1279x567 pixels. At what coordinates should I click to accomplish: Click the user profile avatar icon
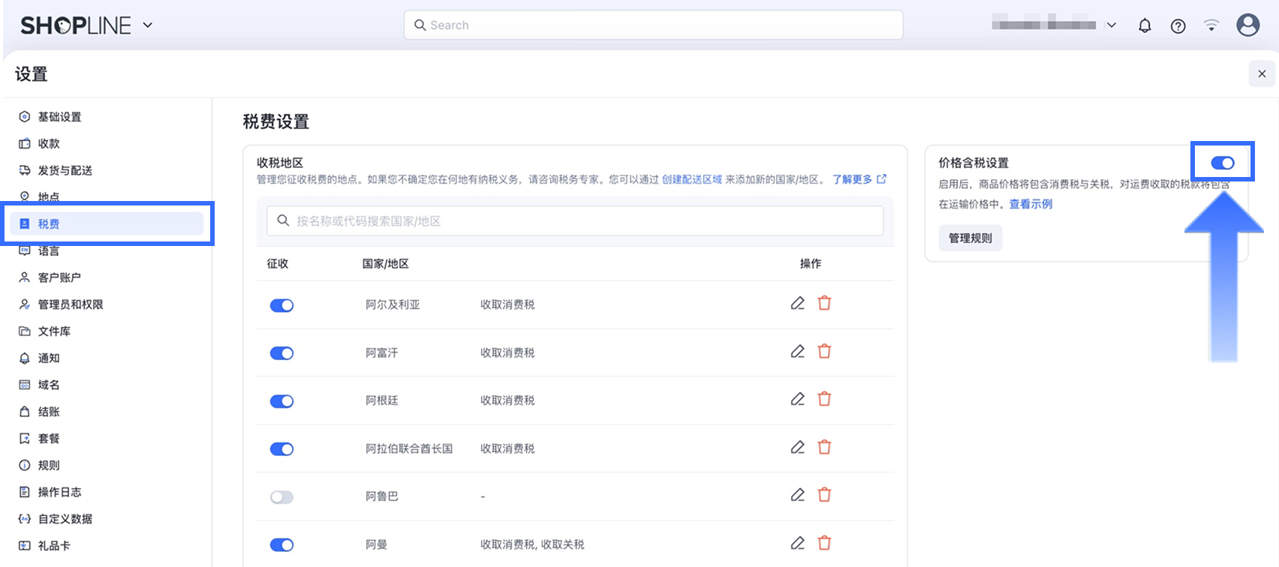1247,25
